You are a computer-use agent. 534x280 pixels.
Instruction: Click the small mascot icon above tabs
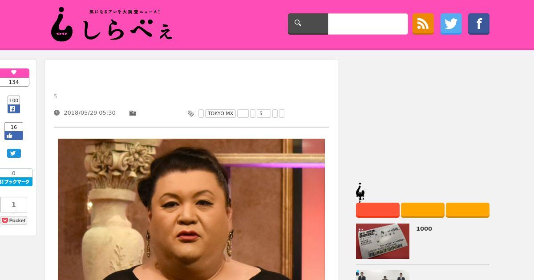click(360, 192)
